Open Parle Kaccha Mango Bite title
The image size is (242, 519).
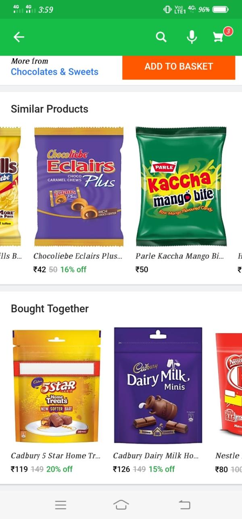tap(179, 256)
